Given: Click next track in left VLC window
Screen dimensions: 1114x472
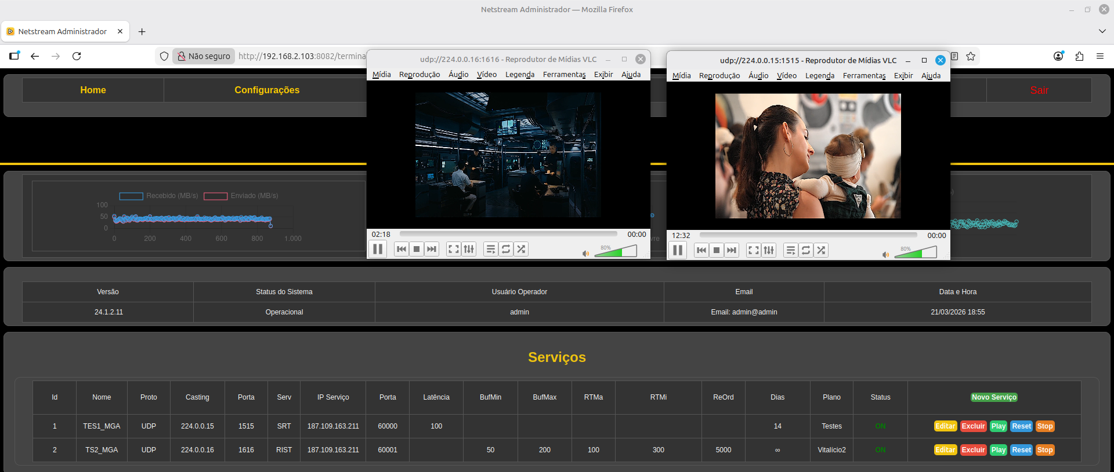Looking at the screenshot, I should click(432, 249).
